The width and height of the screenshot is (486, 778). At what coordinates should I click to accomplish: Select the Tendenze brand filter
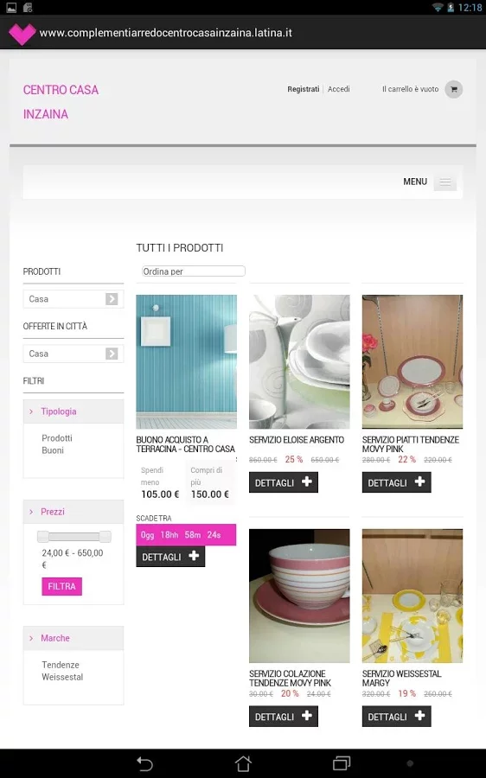pyautogui.click(x=60, y=665)
